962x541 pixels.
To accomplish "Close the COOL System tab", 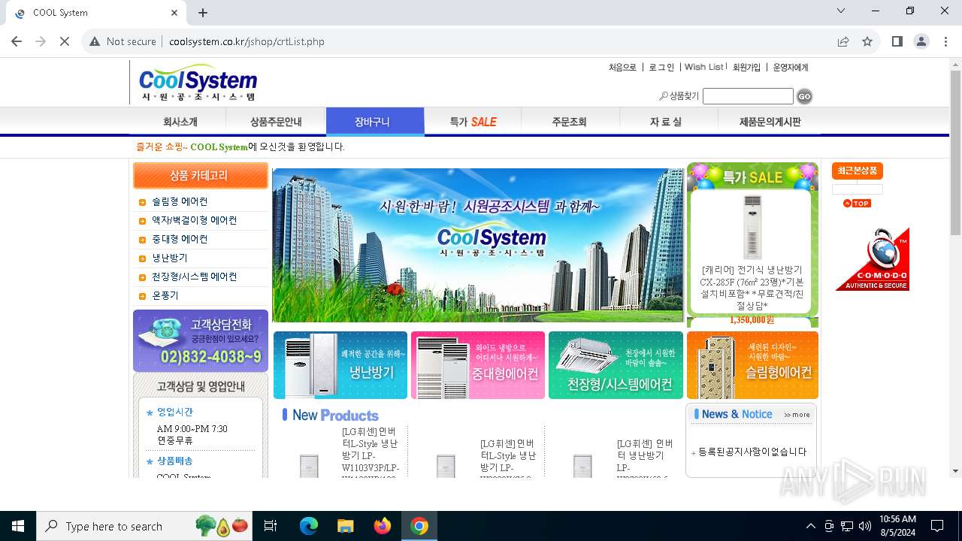I will [x=174, y=13].
